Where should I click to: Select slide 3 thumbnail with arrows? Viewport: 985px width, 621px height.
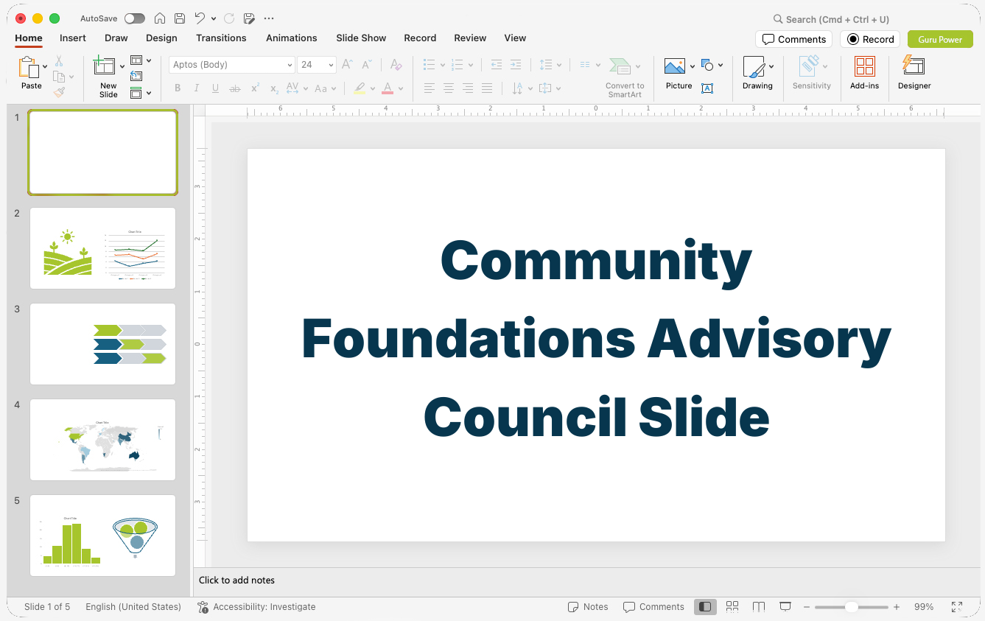[102, 344]
